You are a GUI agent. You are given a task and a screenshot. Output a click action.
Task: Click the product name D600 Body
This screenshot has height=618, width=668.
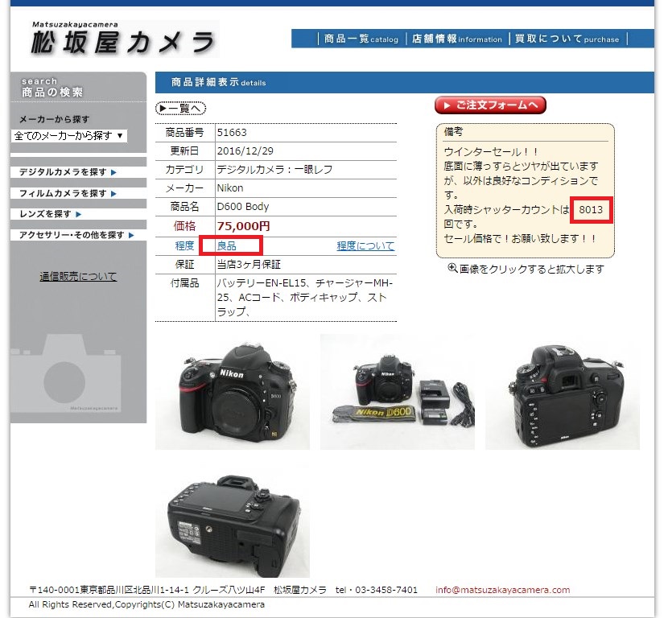click(243, 207)
